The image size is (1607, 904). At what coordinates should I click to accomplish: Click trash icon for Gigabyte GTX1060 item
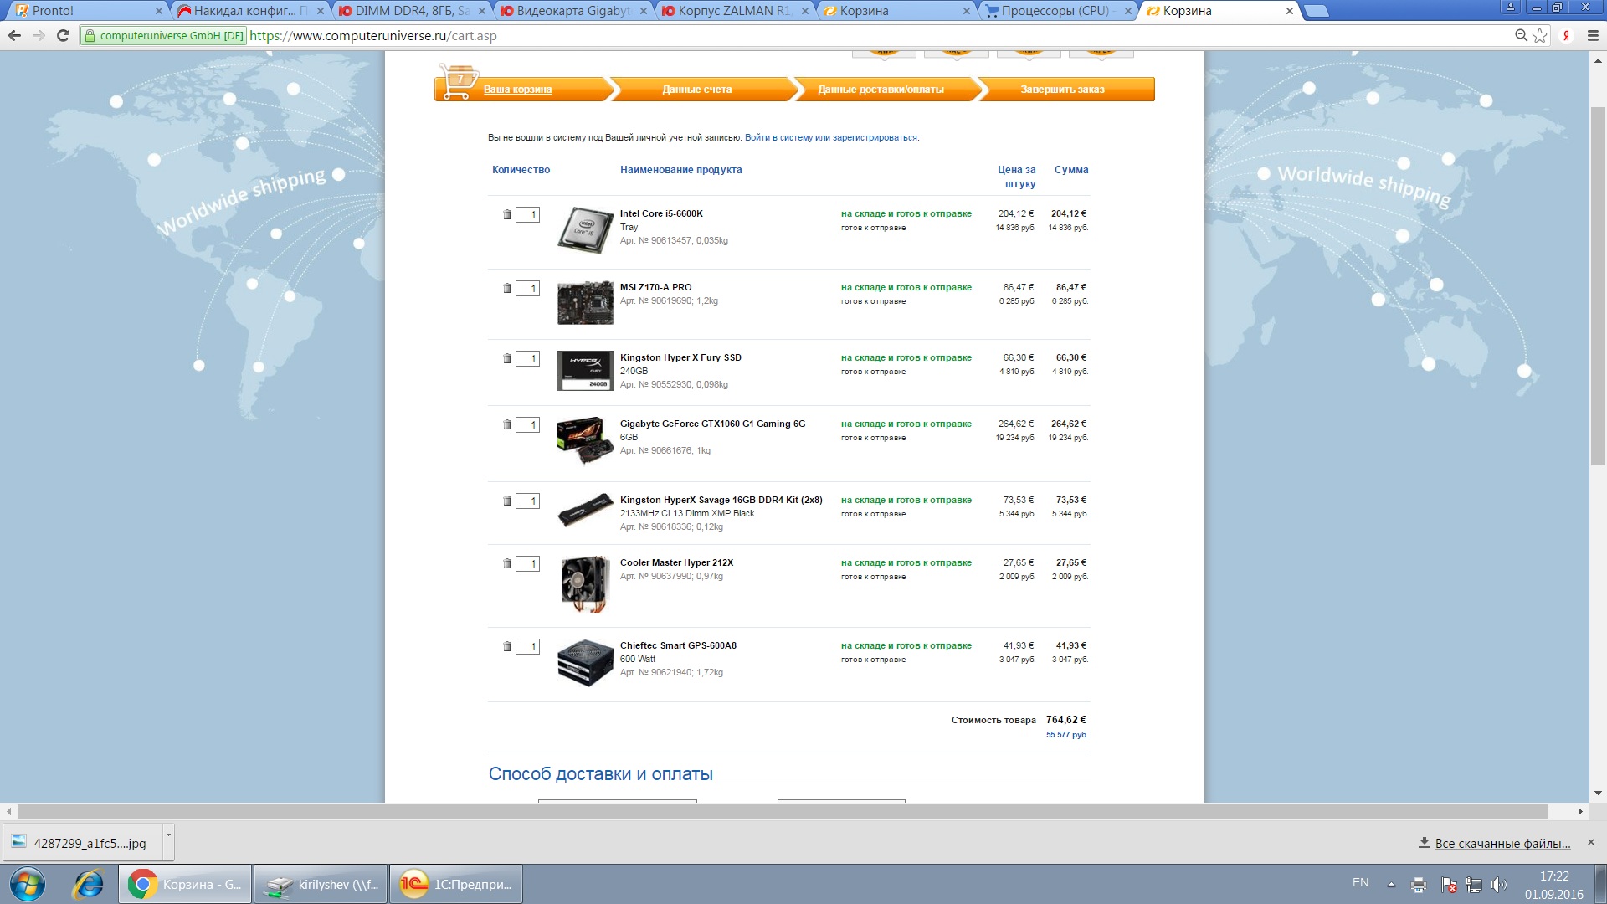506,424
